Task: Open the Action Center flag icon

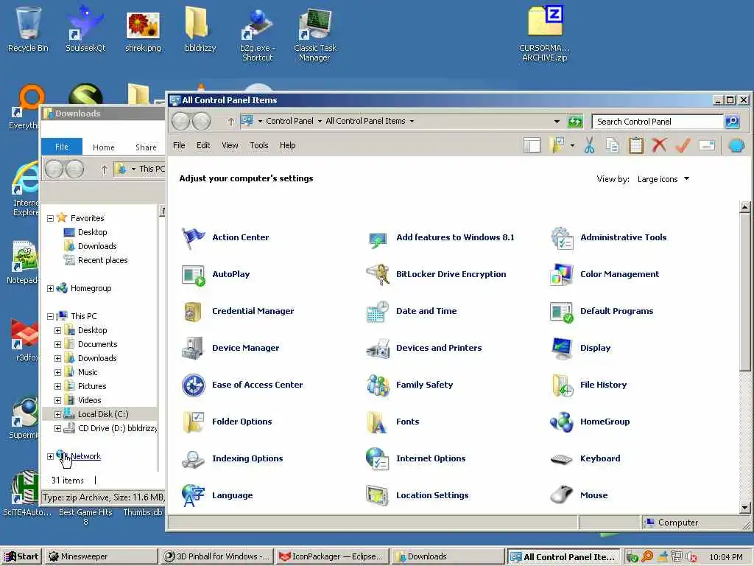Action: pyautogui.click(x=194, y=238)
